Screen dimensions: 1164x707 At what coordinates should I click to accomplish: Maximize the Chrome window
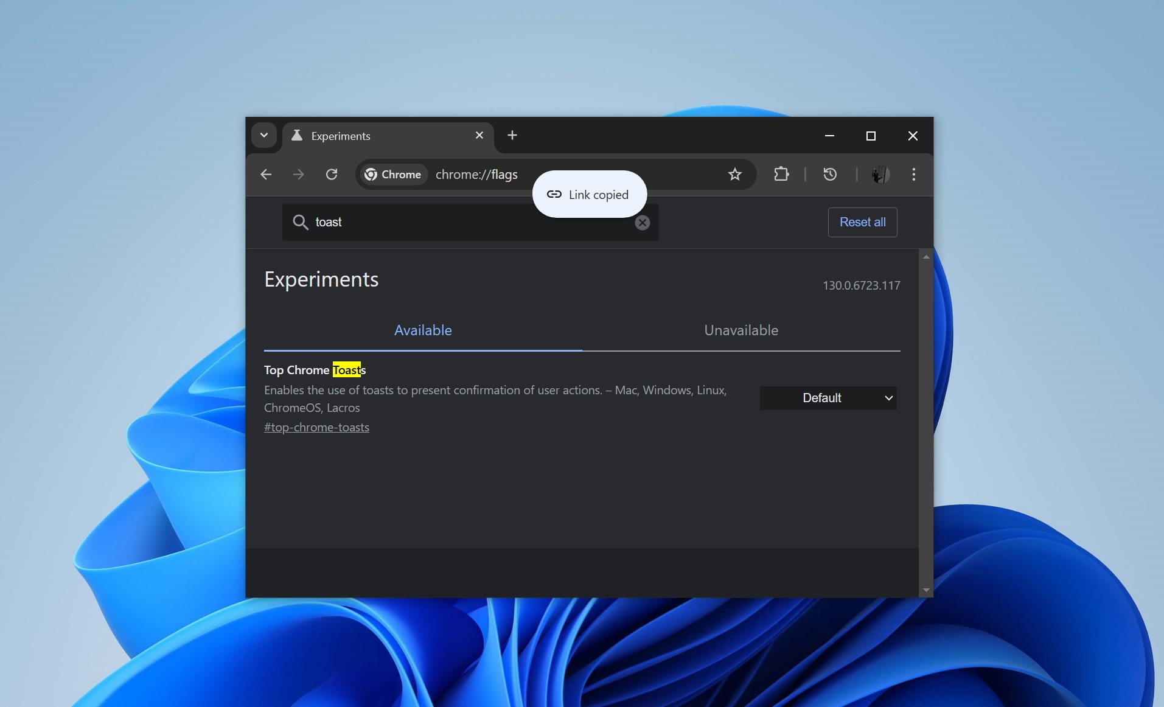pyautogui.click(x=871, y=136)
